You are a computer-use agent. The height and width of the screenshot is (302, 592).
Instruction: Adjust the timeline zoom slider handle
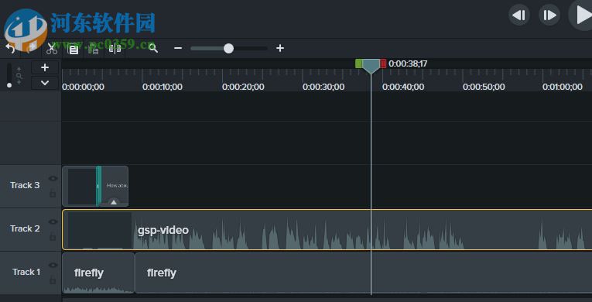point(228,48)
